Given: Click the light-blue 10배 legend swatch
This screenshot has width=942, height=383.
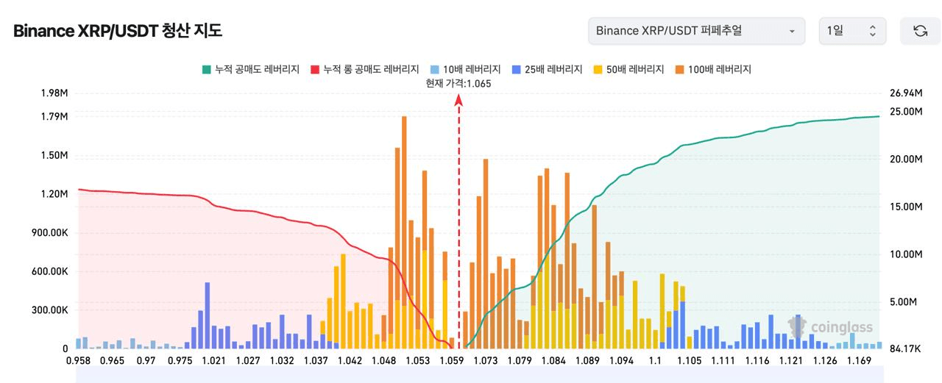Looking at the screenshot, I should [x=434, y=69].
